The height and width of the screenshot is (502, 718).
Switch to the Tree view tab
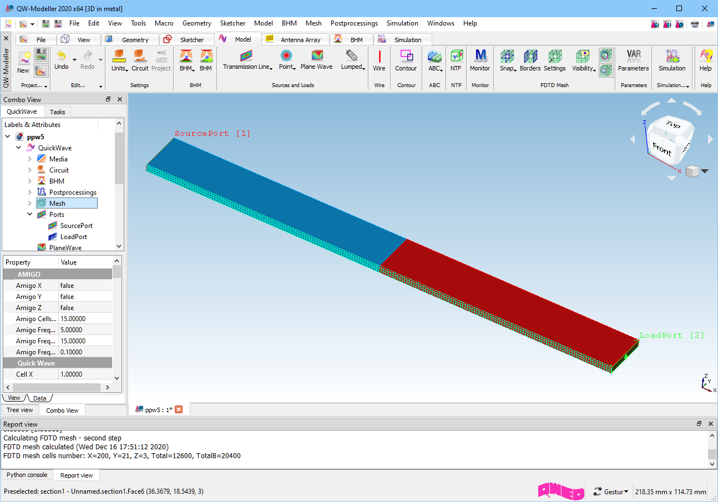(19, 410)
